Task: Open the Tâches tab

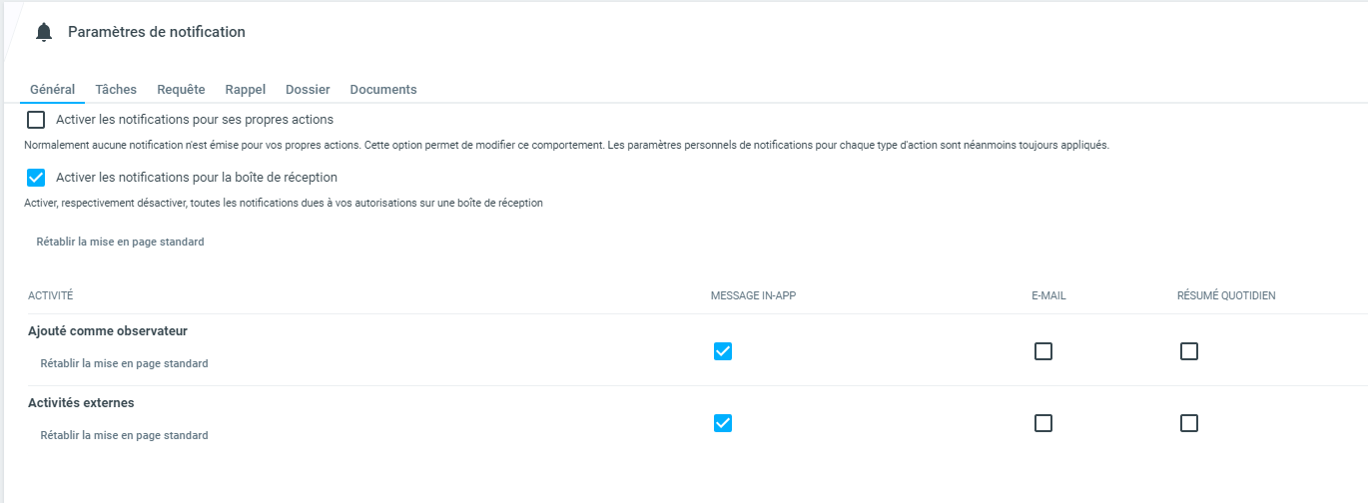Action: (x=116, y=90)
